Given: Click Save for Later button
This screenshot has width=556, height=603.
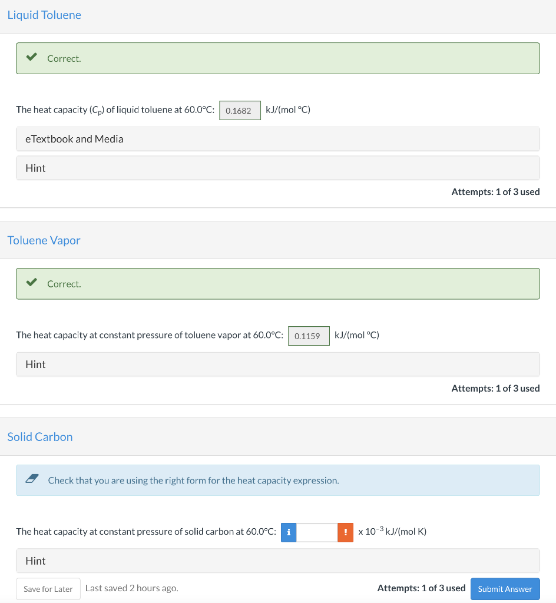Looking at the screenshot, I should tap(48, 589).
